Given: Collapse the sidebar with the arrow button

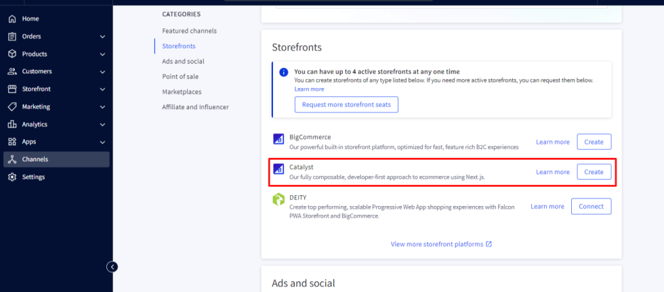Looking at the screenshot, I should 112,267.
